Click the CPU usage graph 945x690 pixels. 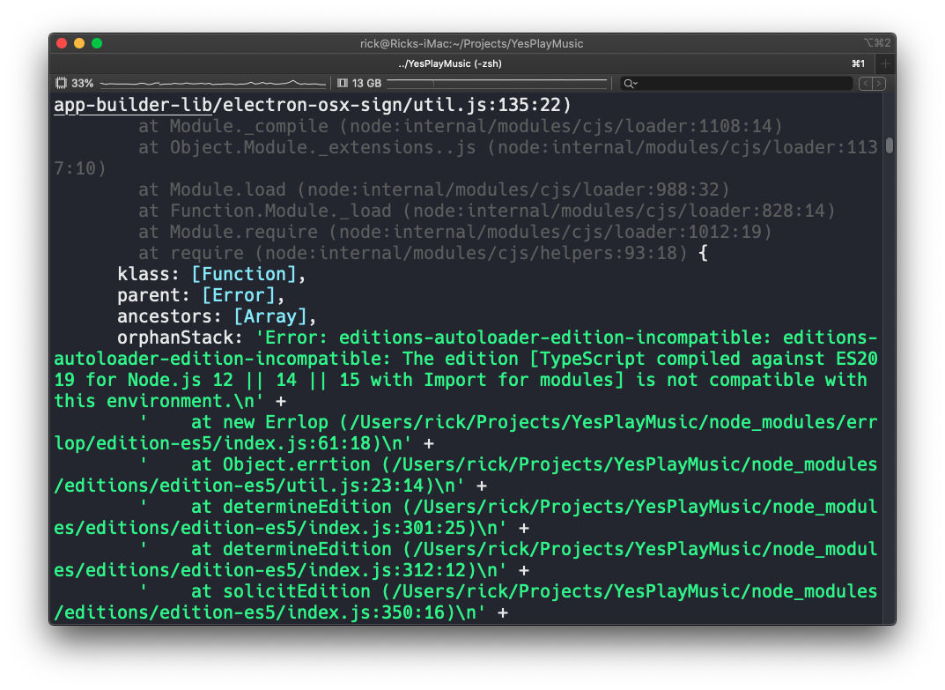213,83
